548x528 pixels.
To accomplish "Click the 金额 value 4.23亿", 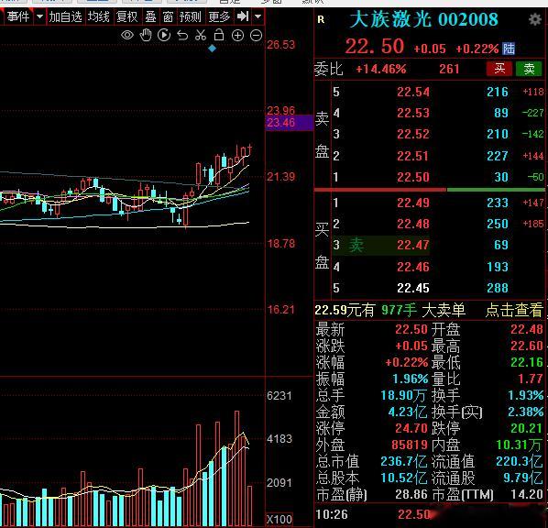I will (x=408, y=412).
